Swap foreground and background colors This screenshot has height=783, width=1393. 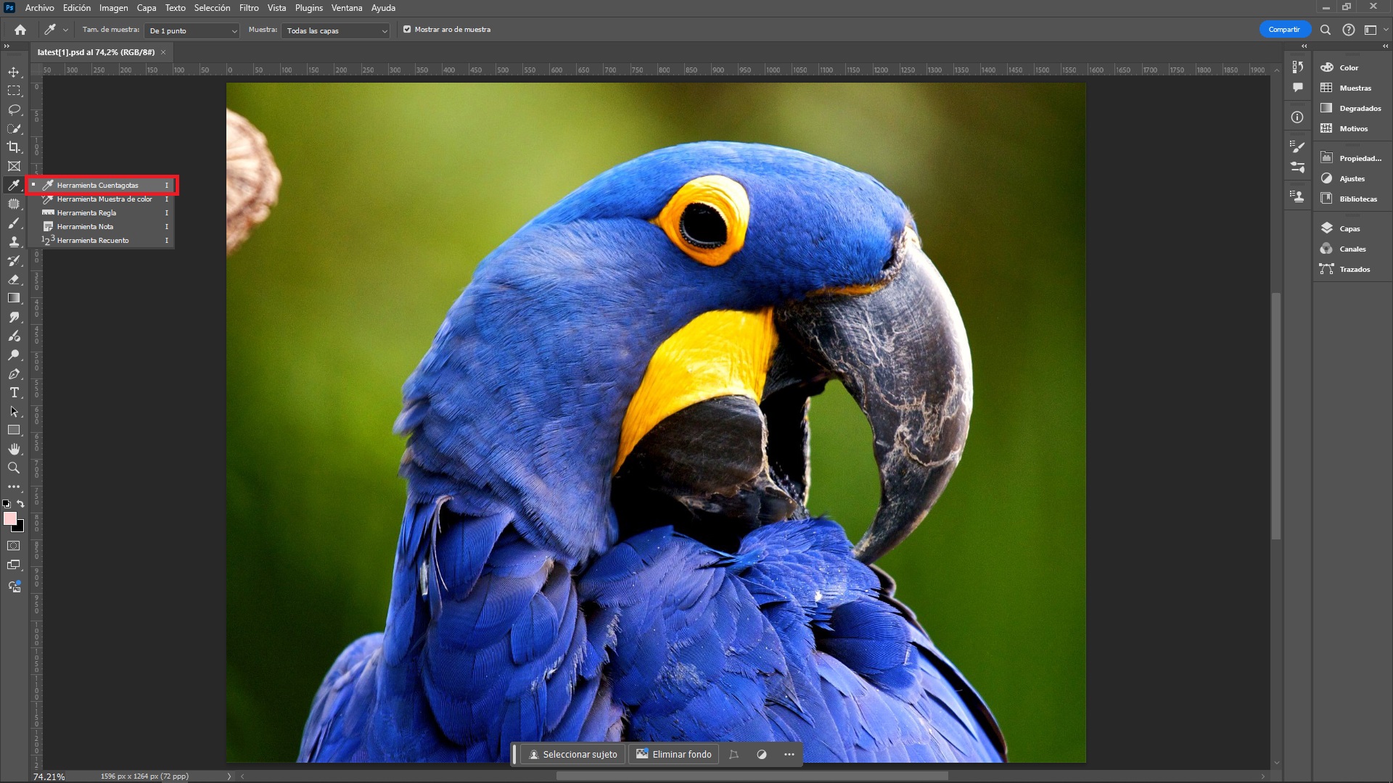20,503
